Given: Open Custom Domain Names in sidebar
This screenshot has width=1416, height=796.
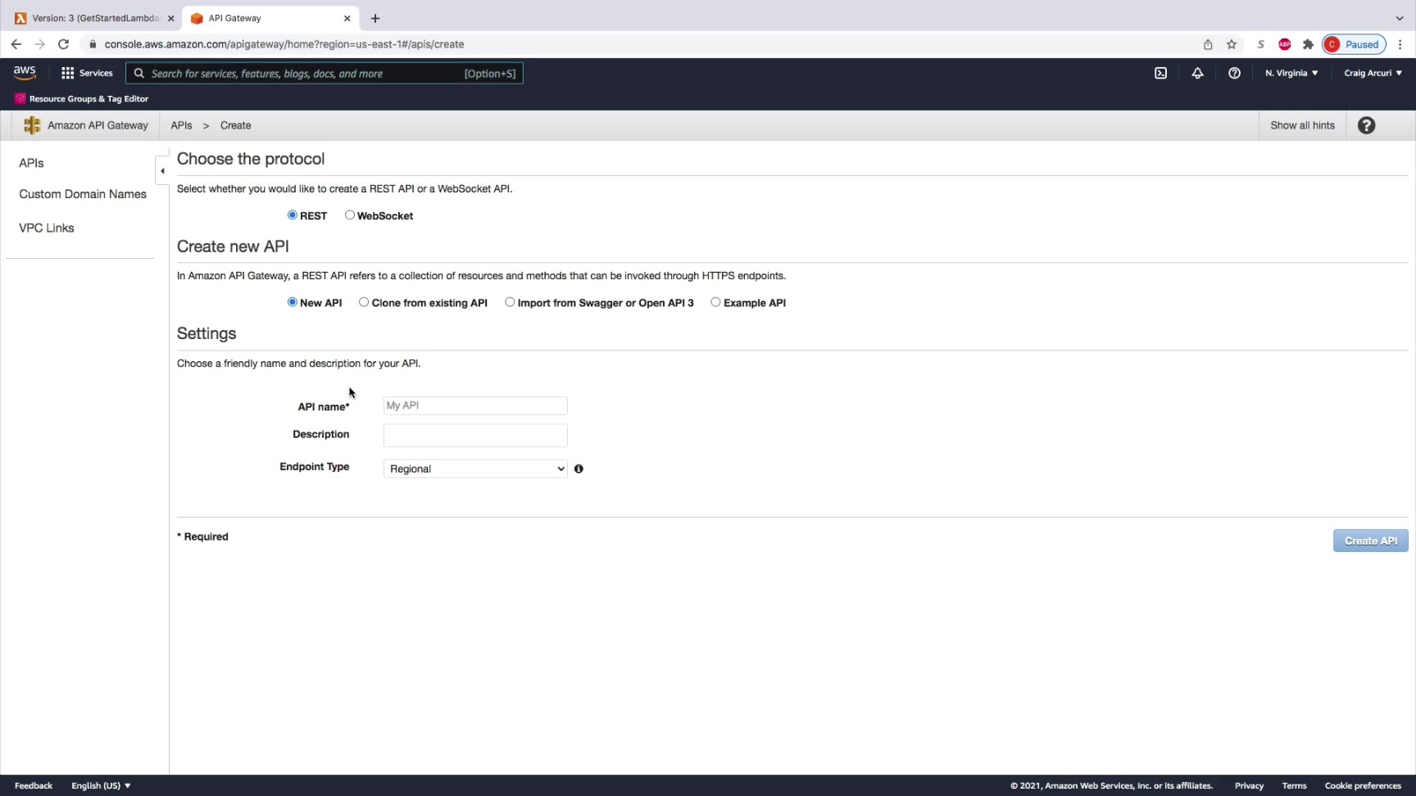Looking at the screenshot, I should click(83, 194).
